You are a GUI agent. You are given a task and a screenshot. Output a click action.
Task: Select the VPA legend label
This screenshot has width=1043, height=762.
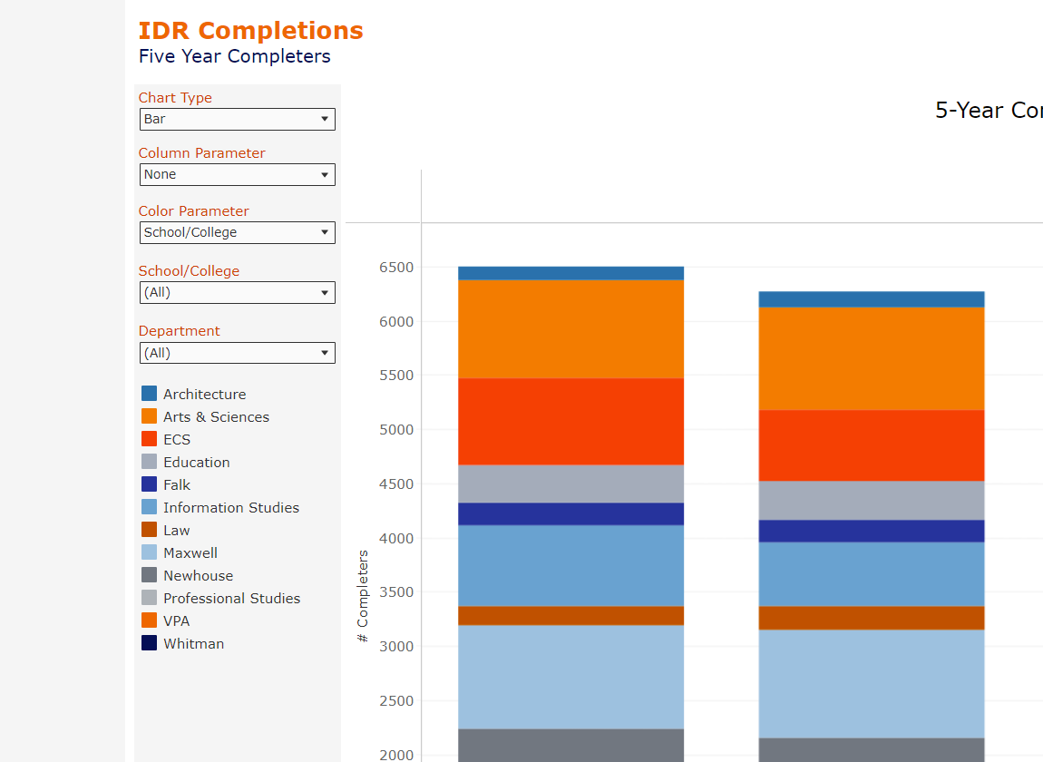coord(177,620)
